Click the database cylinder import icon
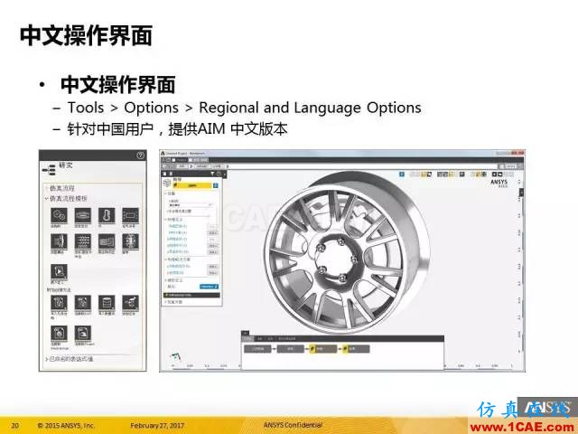 [107, 303]
